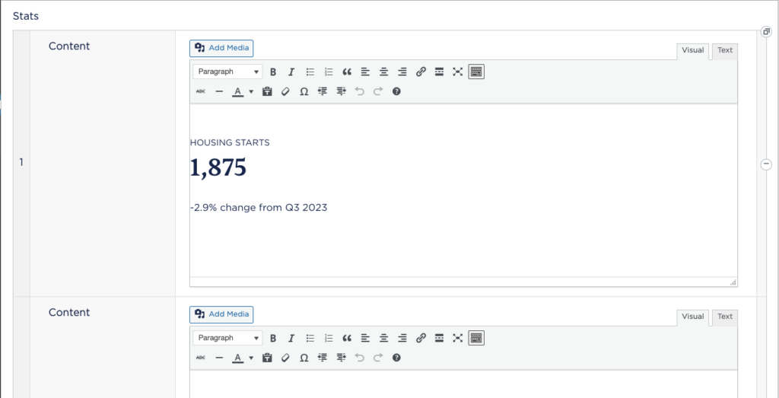Viewport: 779px width, 398px height.
Task: Insert a blockquote in the first editor
Action: (347, 72)
